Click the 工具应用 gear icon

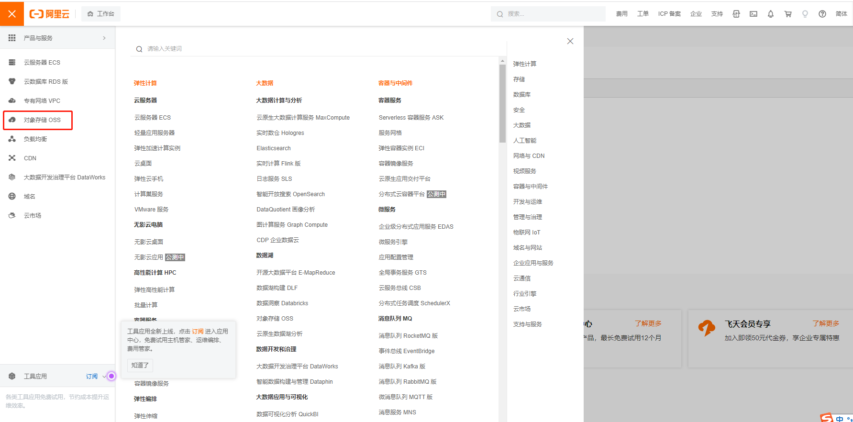click(x=12, y=376)
